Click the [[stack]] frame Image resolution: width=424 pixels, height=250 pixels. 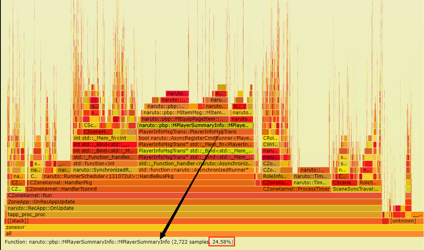[194, 221]
